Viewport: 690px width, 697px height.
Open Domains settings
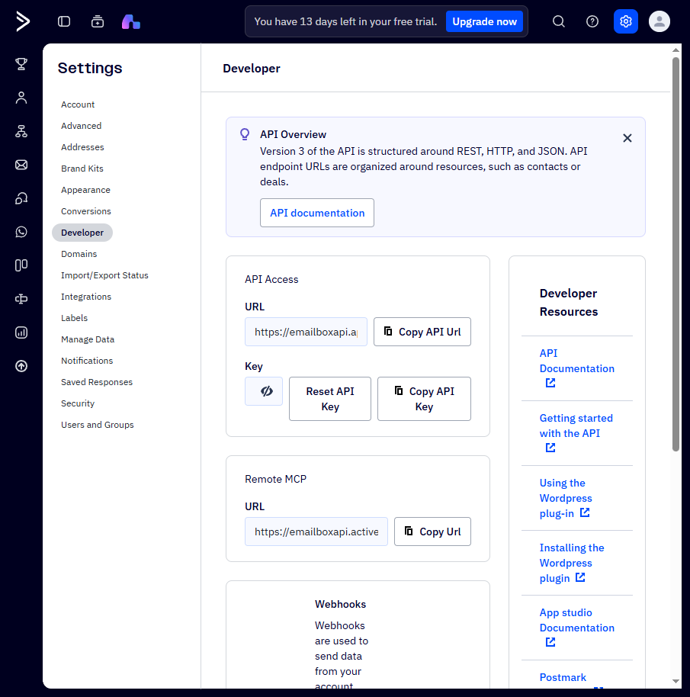79,254
